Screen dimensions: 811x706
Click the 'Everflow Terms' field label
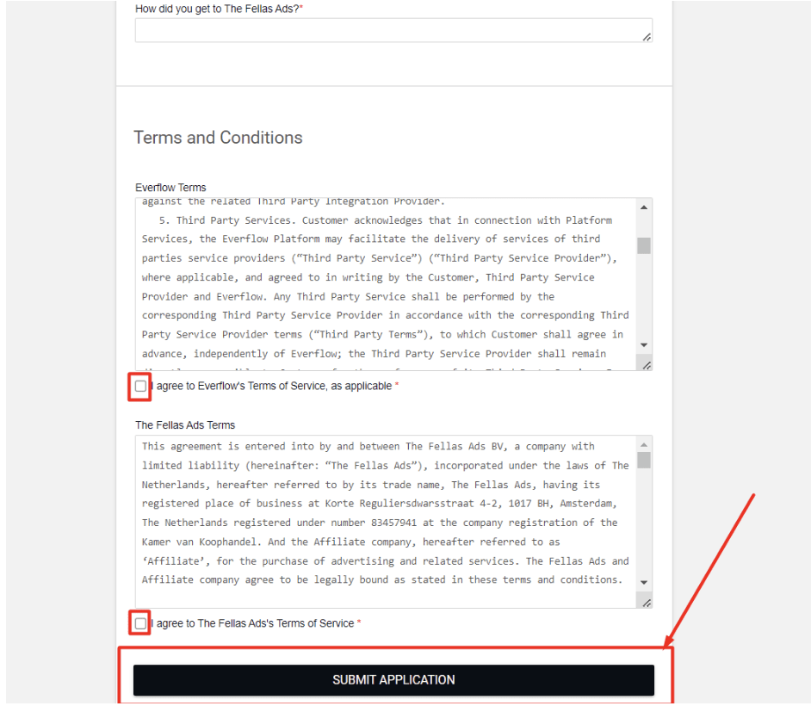(x=170, y=188)
